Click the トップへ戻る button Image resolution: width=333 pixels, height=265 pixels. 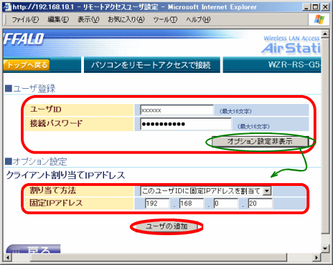tap(26, 65)
